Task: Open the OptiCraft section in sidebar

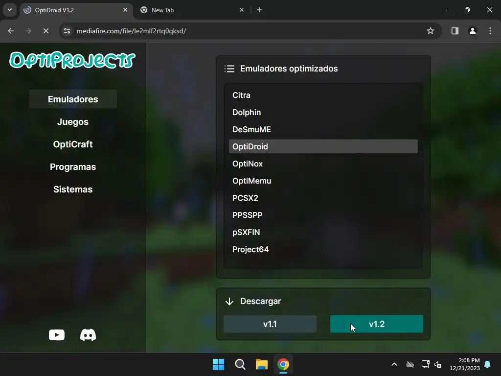Action: tap(73, 144)
